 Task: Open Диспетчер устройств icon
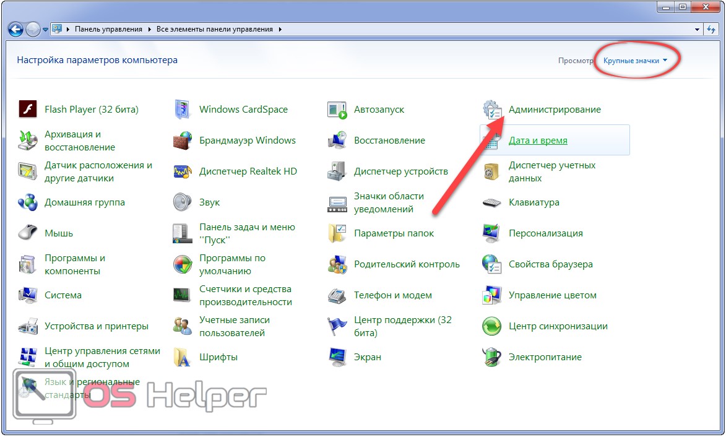click(337, 171)
